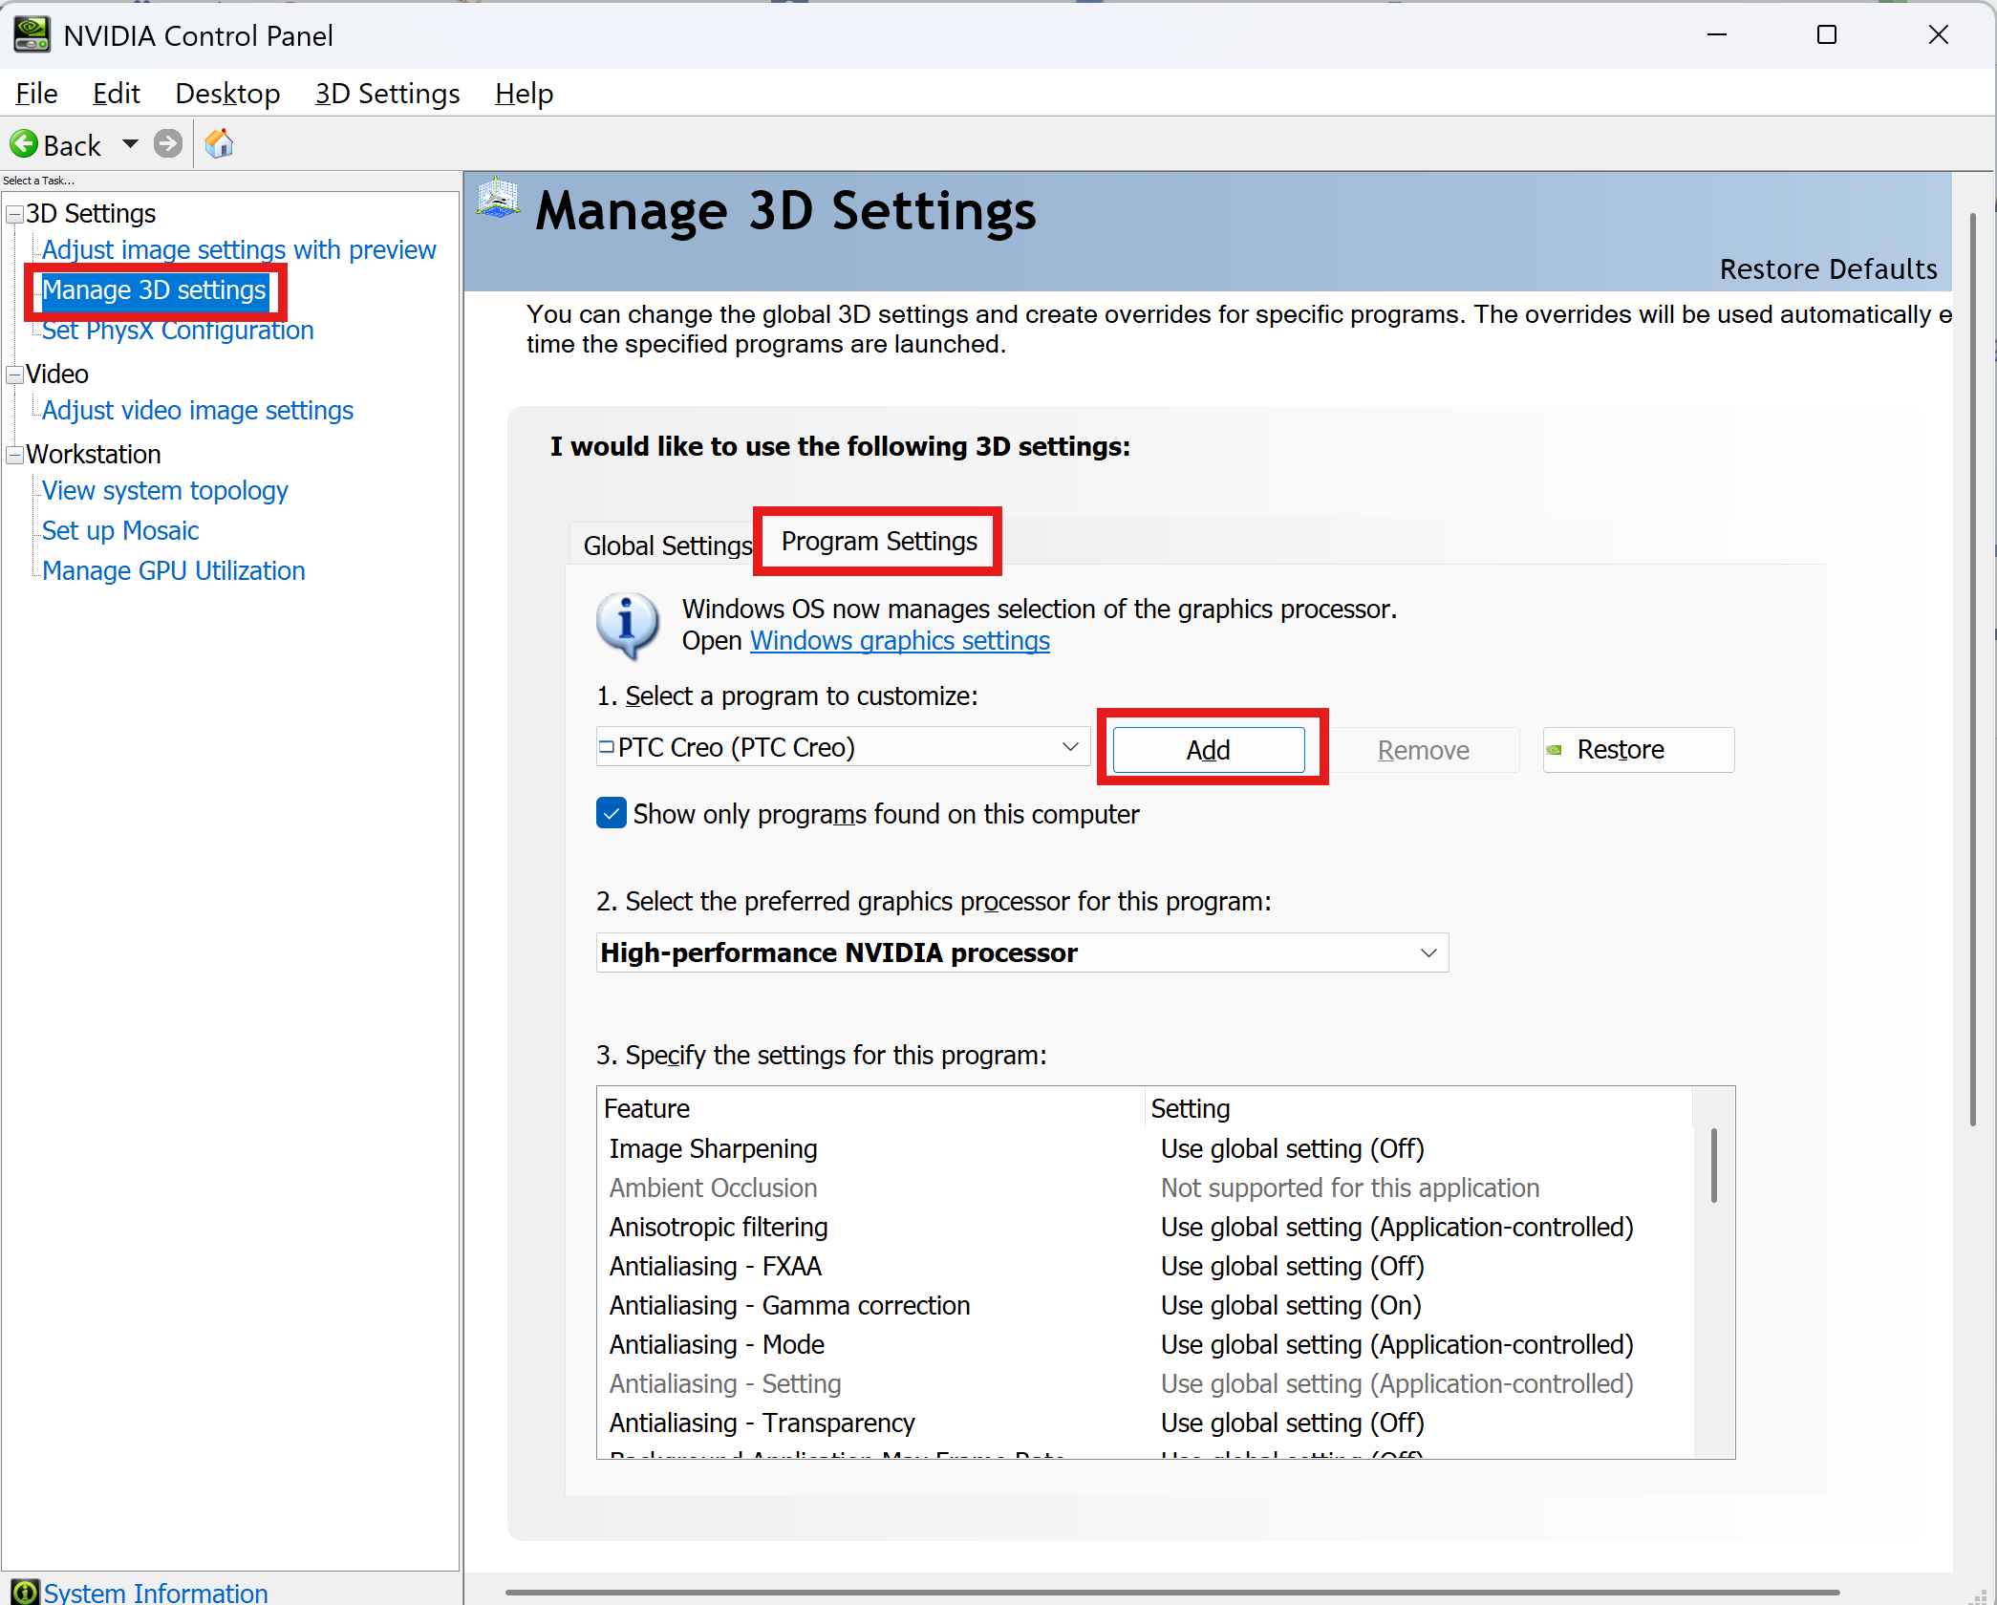Click the Remove button
Screen dimensions: 1997x1605
[x=1423, y=750]
